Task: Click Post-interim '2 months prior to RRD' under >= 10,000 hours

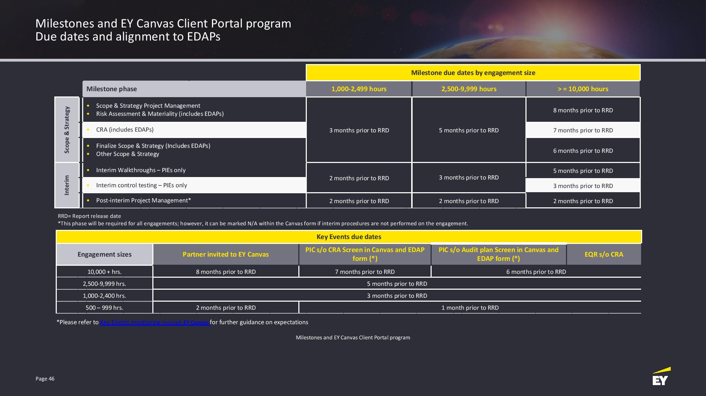Action: (583, 201)
